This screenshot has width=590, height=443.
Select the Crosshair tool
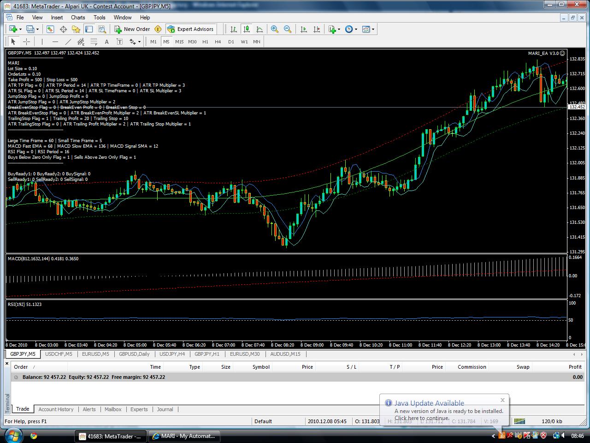click(26, 42)
